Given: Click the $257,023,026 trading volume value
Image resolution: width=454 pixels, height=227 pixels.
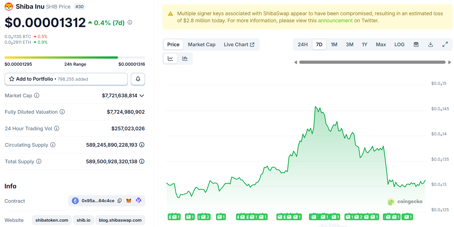Looking at the screenshot, I should click(128, 129).
